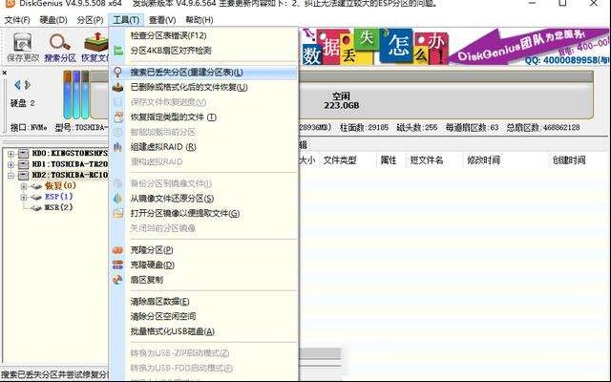Click the 数据丢失怎么办 banner advertisement

376,47
